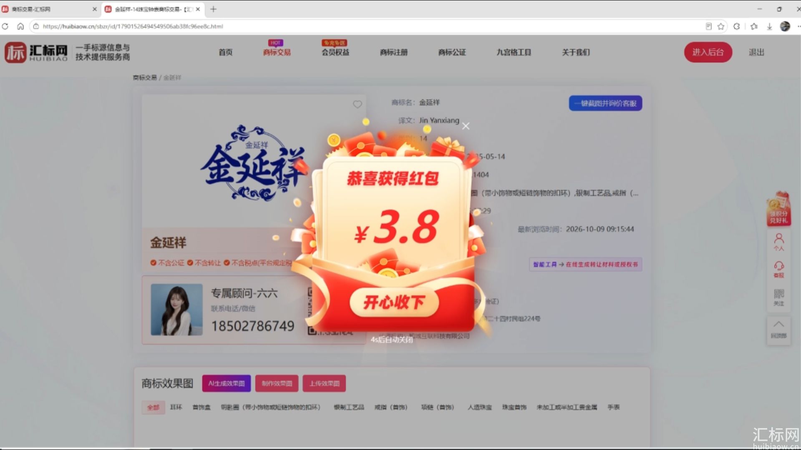The height and width of the screenshot is (450, 801).
Task: Switch to the 商标交易-汇标网 browser tab
Action: (x=50, y=9)
